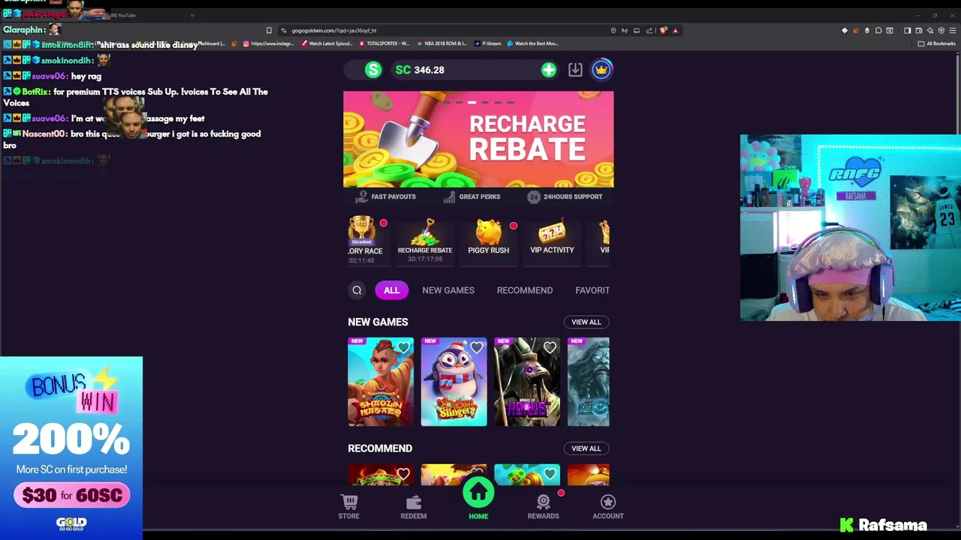The image size is (961, 540).
Task: Open the Brave rewards triangle icon
Action: pyautogui.click(x=675, y=31)
